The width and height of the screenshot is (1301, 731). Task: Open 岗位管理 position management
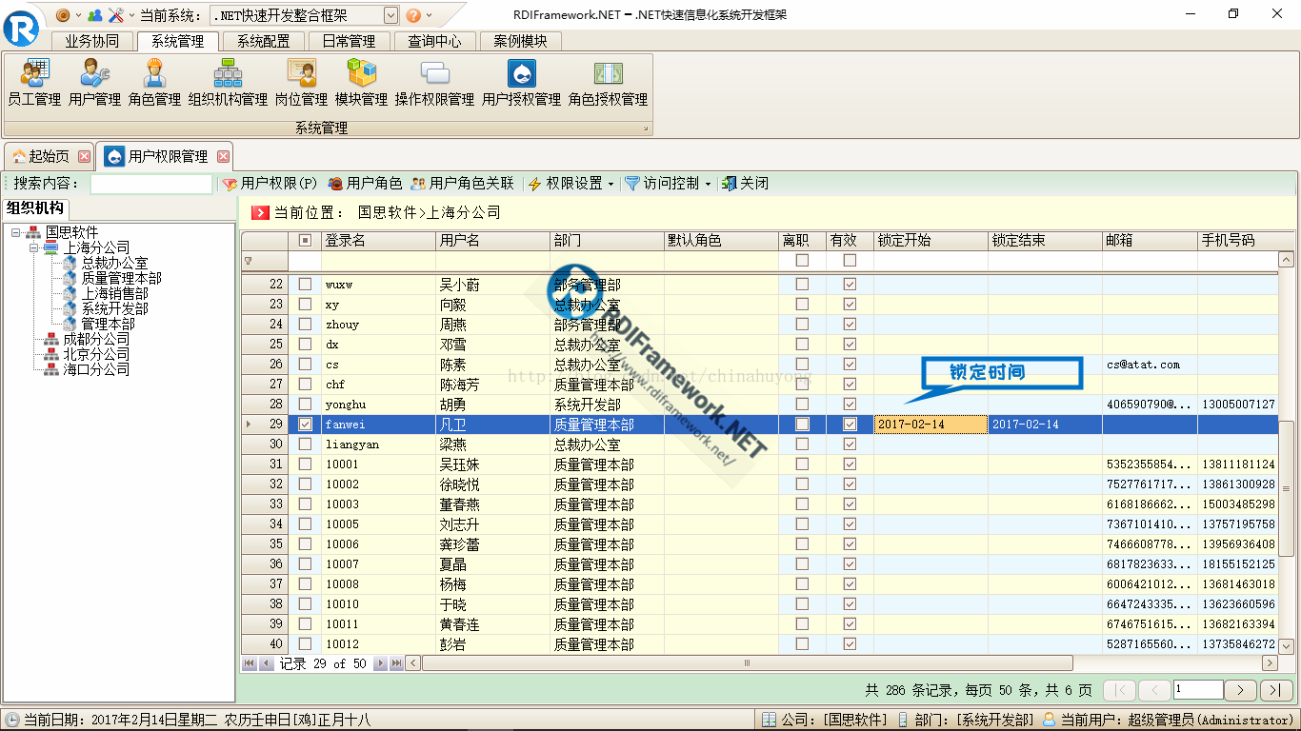click(301, 82)
